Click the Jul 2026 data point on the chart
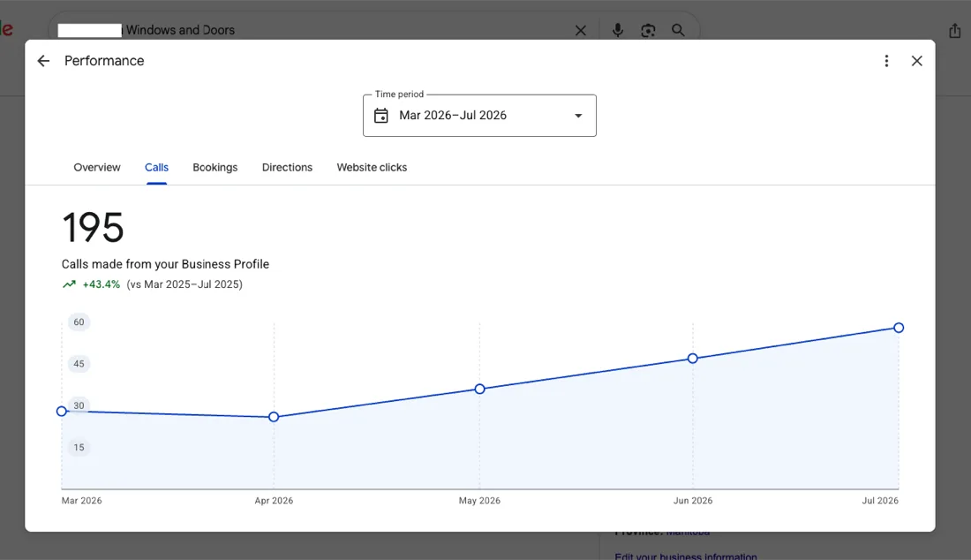The width and height of the screenshot is (971, 560). coord(899,328)
